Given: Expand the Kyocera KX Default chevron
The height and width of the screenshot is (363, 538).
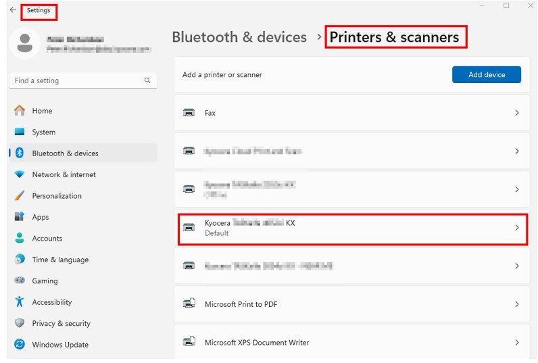Looking at the screenshot, I should point(517,228).
